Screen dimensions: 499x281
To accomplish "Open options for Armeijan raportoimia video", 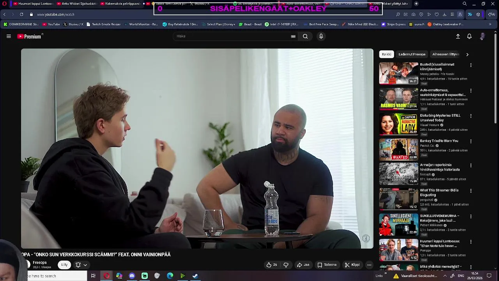I will (471, 165).
